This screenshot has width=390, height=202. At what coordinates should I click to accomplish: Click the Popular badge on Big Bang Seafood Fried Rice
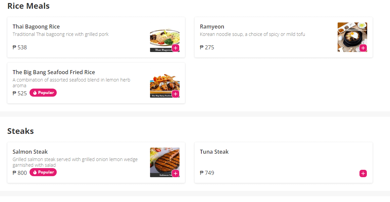click(43, 93)
